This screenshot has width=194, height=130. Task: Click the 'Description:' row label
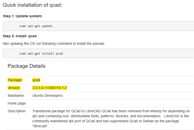(17, 111)
